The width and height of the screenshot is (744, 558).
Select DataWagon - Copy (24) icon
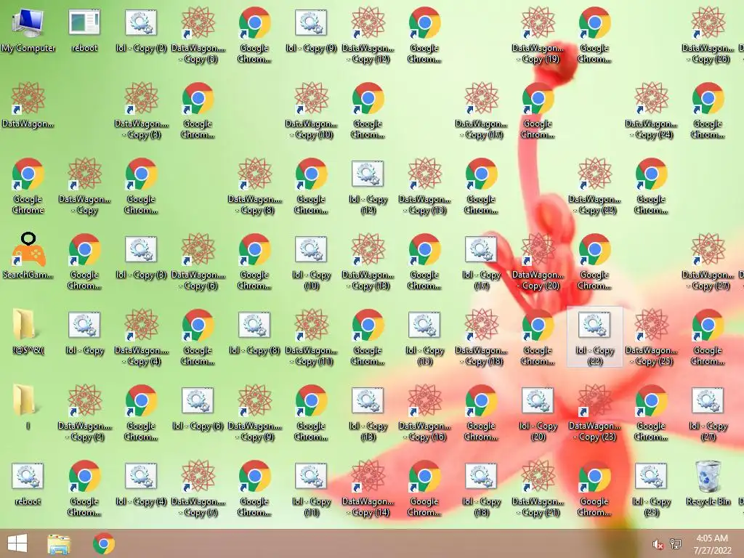click(651, 111)
